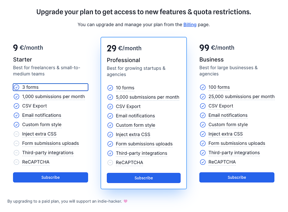Click the checkmark icon beside Starter's 3 forms
This screenshot has height=212, width=288.
(x=16, y=87)
